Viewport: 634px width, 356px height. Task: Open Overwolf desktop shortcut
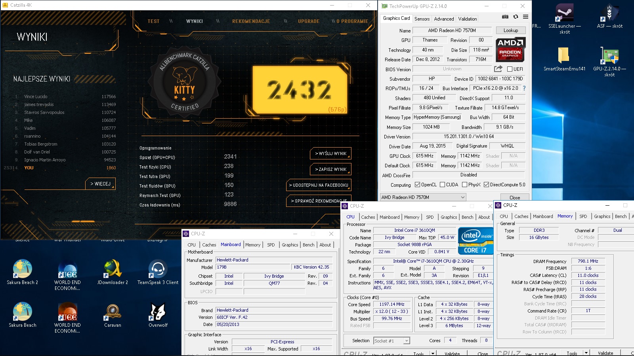[x=158, y=315]
